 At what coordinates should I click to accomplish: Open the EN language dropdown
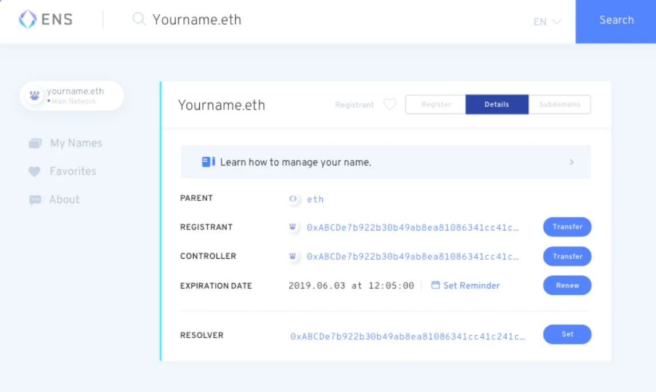coord(547,22)
